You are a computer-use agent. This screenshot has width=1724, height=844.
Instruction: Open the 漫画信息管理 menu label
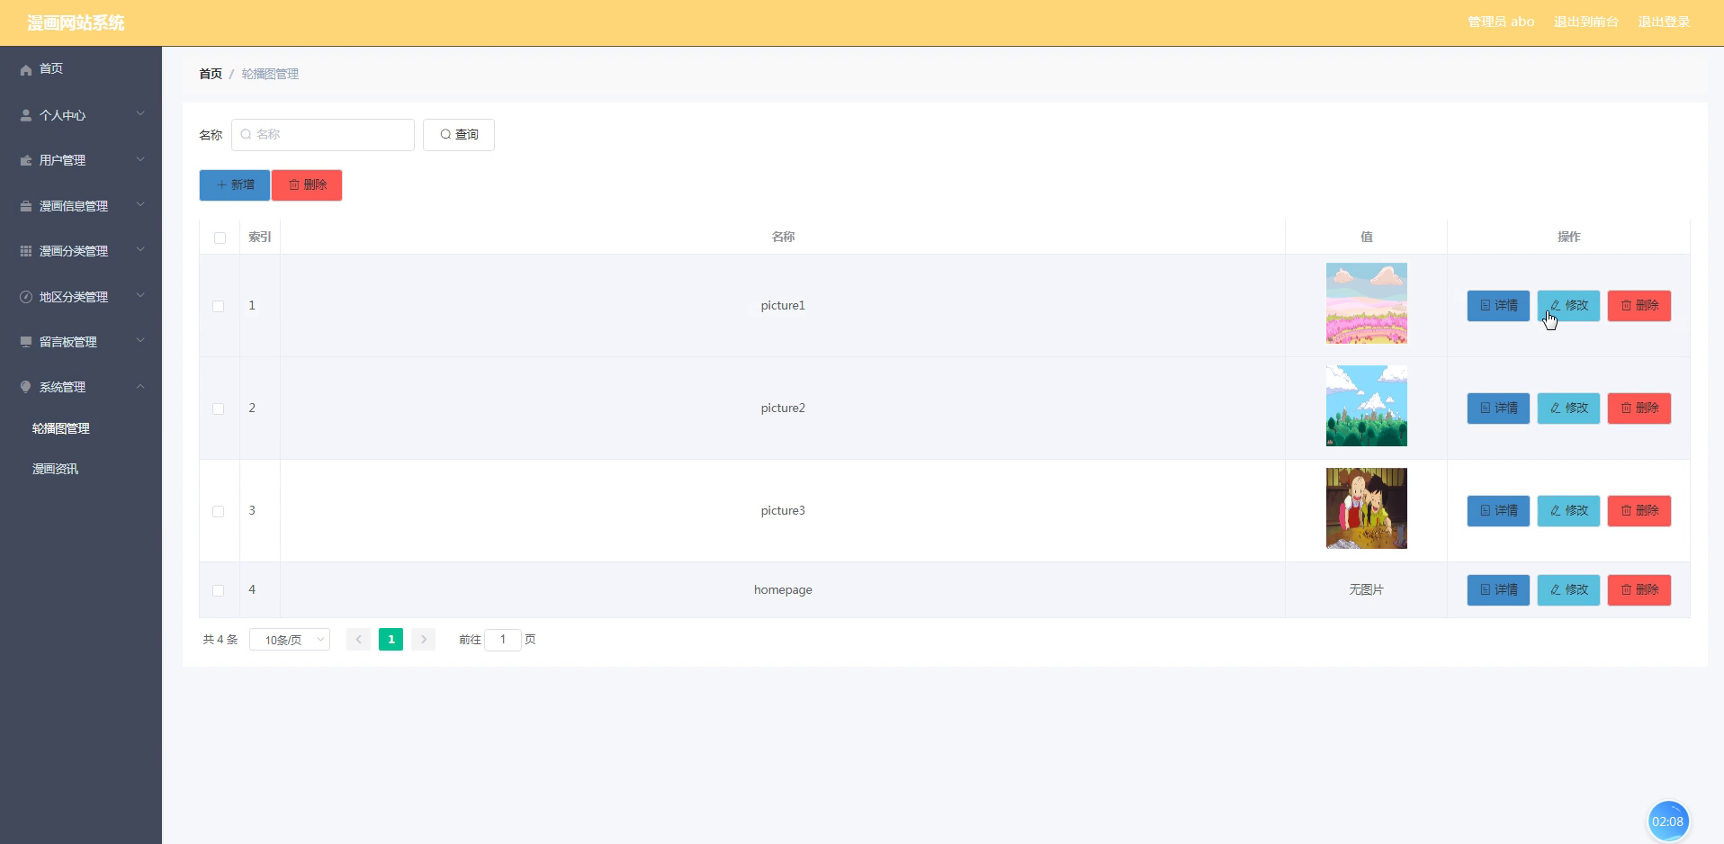pos(74,206)
